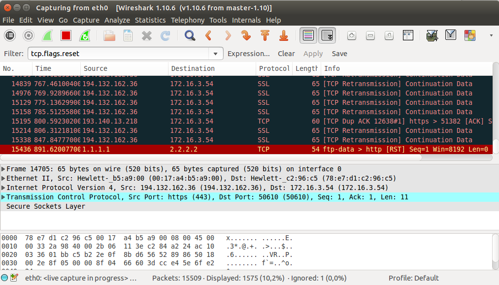Open capture options gear icon
Screen dimensions: 499x285
coord(29,35)
